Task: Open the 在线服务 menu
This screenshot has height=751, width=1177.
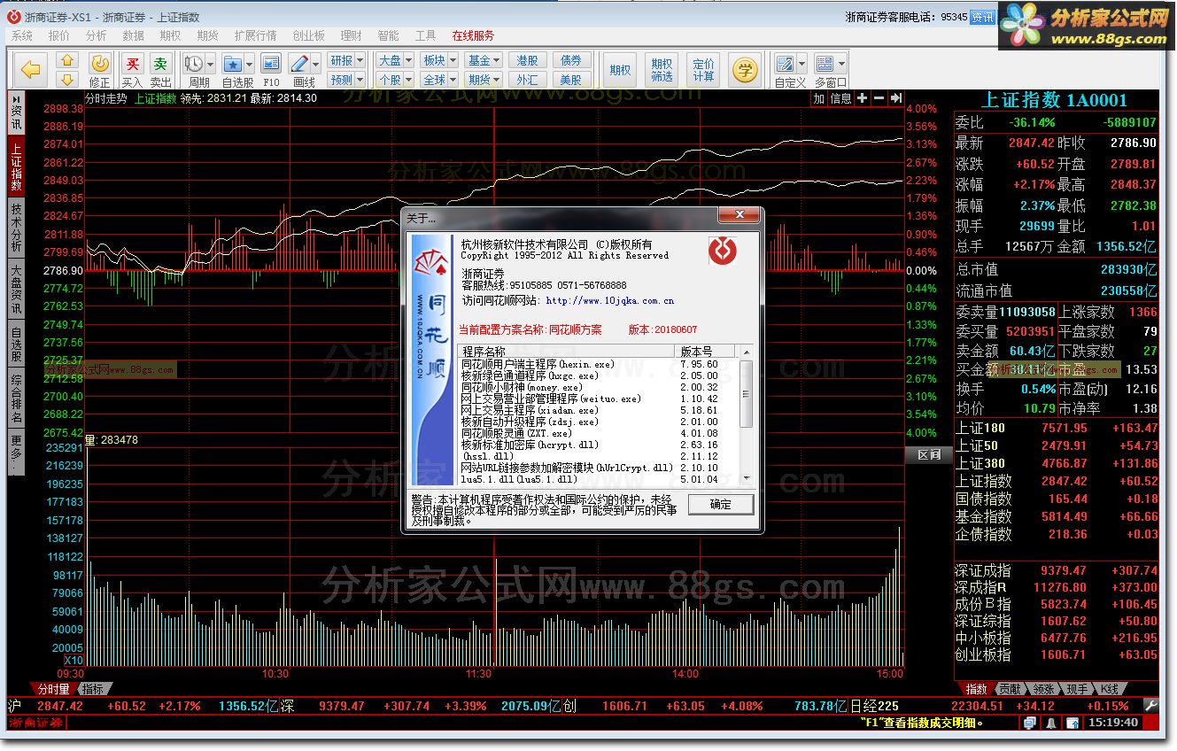Action: coord(474,35)
